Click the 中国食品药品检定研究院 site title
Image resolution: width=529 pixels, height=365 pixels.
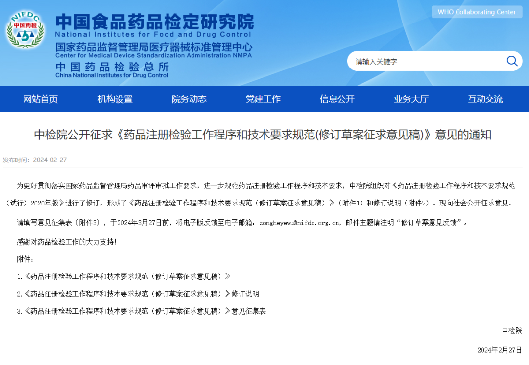(x=154, y=22)
